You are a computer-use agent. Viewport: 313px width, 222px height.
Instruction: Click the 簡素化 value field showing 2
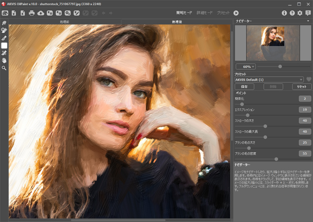(305, 99)
